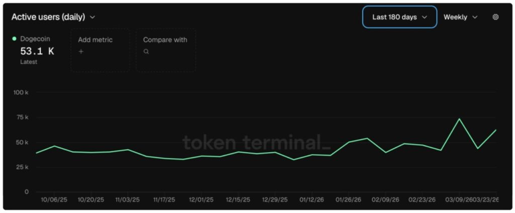
Task: Click the search icon under Compare with
Action: [146, 51]
